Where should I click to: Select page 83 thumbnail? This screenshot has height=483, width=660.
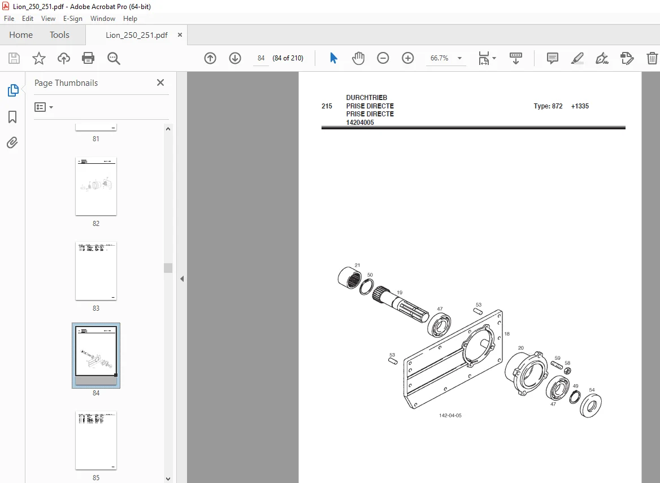coord(96,271)
